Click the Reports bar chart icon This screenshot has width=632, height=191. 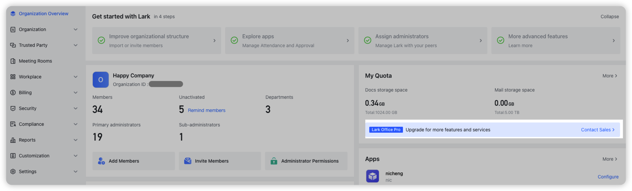[13, 140]
